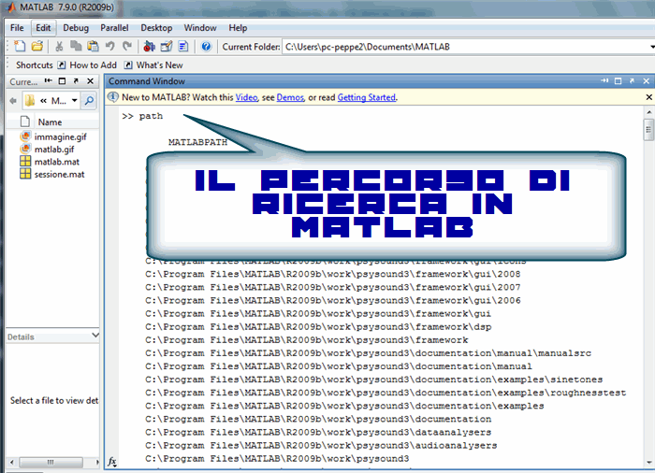Open the Window menu
Image resolution: width=655 pixels, height=473 pixels.
point(200,28)
